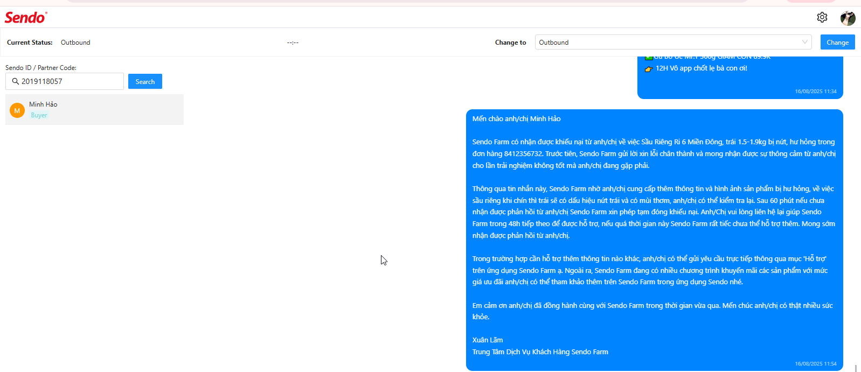The image size is (861, 372).
Task: Click the Sendo ID / Partner Code label
Action: (41, 68)
